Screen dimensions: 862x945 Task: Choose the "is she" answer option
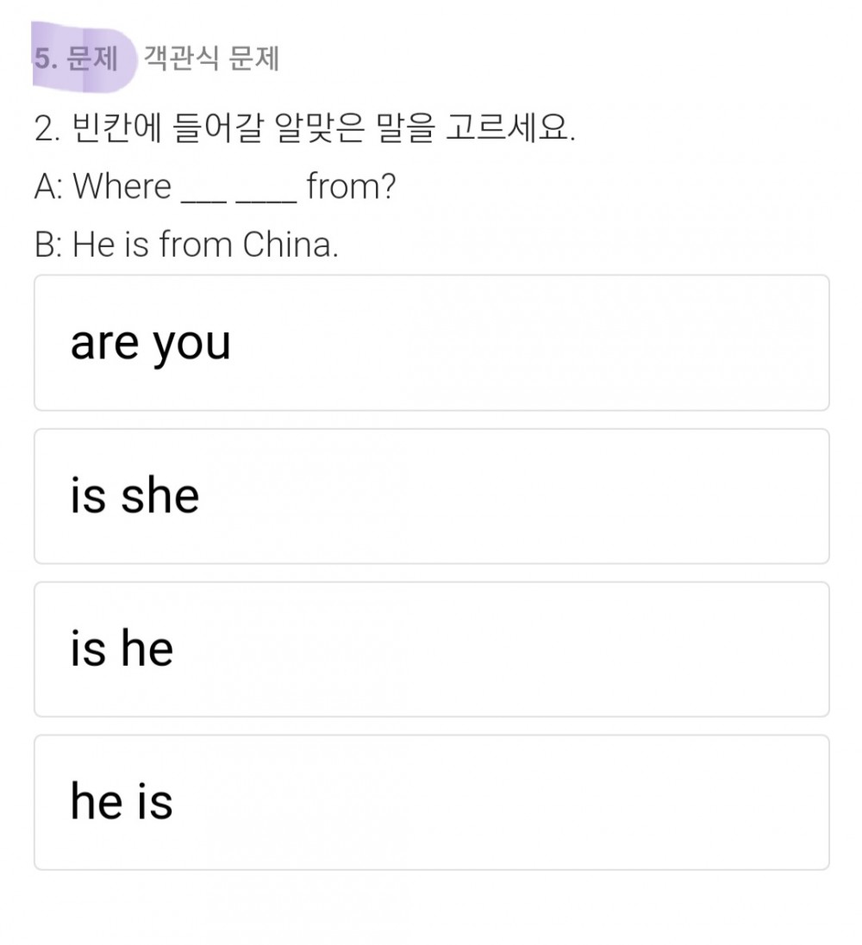coord(431,496)
